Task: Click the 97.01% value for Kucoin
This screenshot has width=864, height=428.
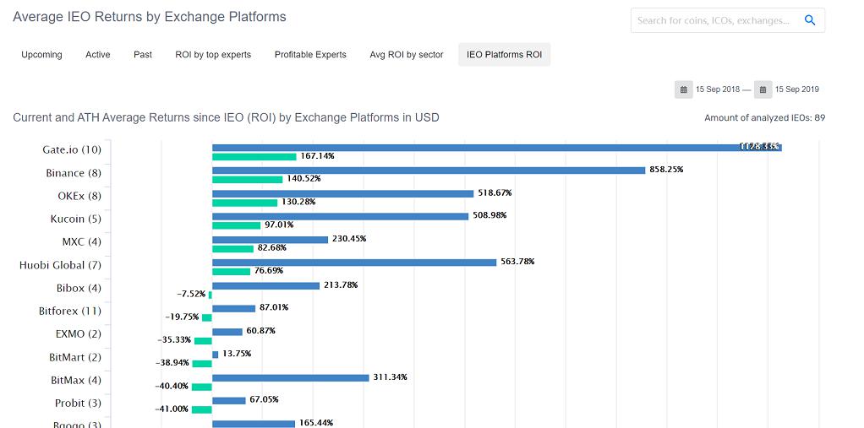Action: (x=279, y=225)
